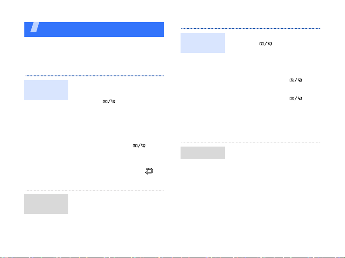Select the gray box in right column
Viewport: 345px width, 258px height.
[x=203, y=153]
